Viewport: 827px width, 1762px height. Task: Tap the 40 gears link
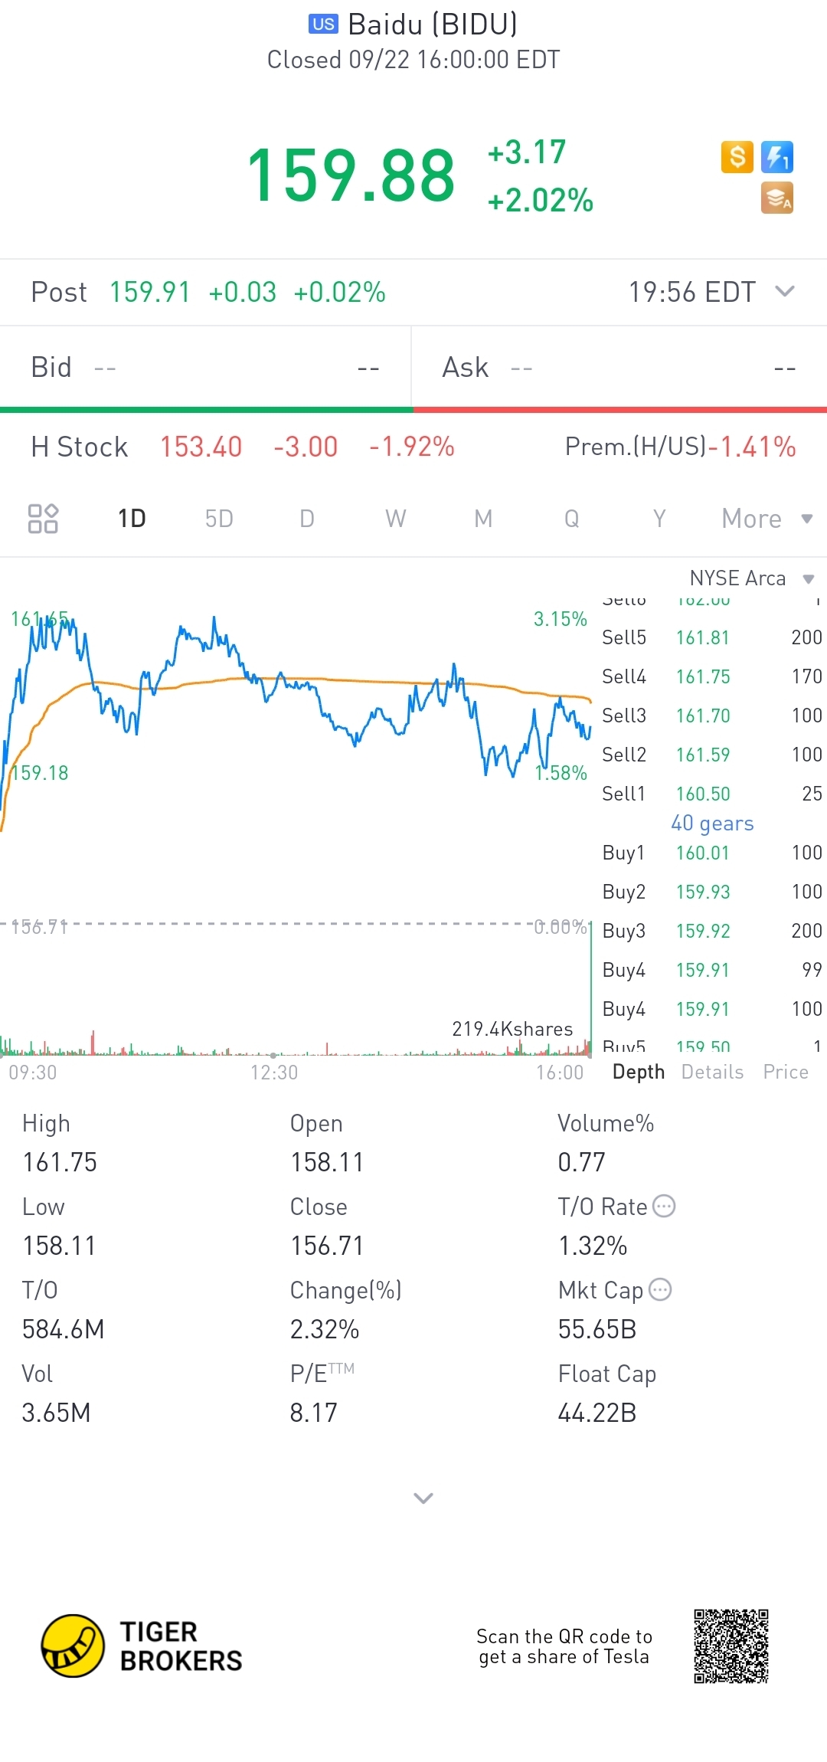(x=712, y=824)
